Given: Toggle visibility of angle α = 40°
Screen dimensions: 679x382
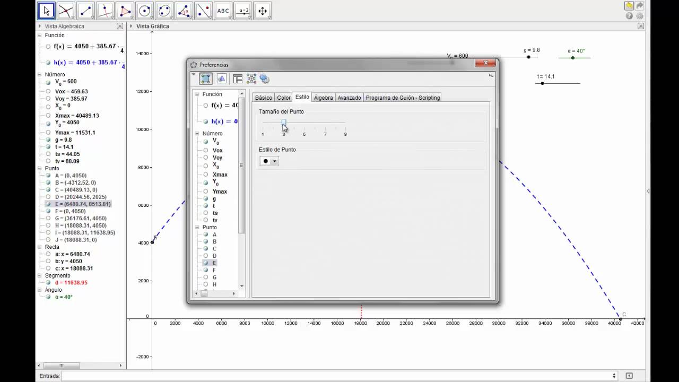Looking at the screenshot, I should 48,297.
